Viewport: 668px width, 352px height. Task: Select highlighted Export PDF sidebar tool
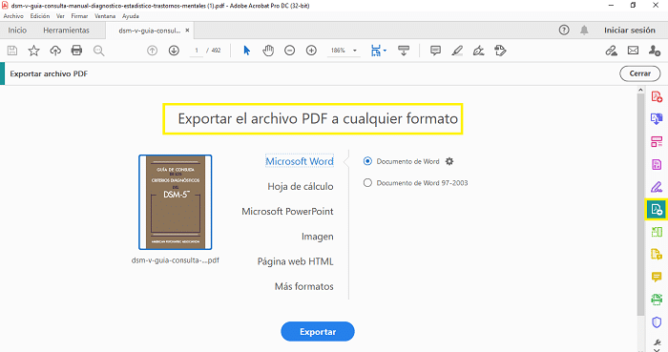pyautogui.click(x=657, y=210)
